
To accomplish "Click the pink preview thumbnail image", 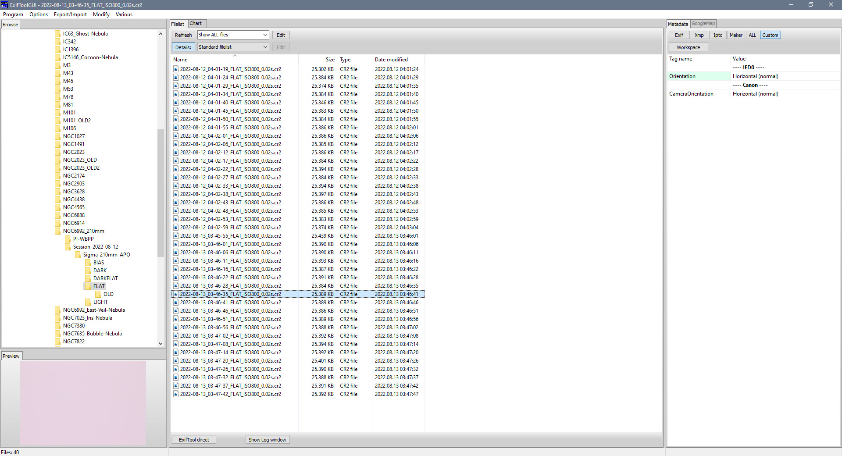I will [83, 403].
